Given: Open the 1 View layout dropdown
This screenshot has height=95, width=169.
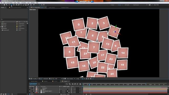Looking at the screenshot, I should tap(79, 79).
